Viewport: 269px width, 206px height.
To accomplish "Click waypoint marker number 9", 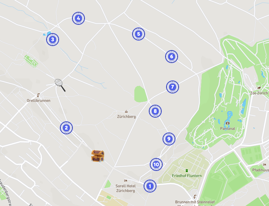I will pos(169,139).
